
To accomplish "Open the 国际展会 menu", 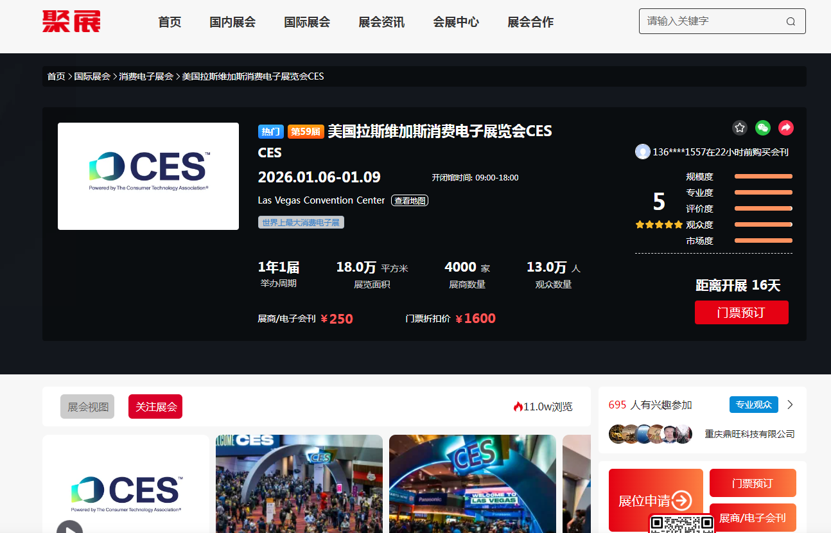I will coord(307,22).
